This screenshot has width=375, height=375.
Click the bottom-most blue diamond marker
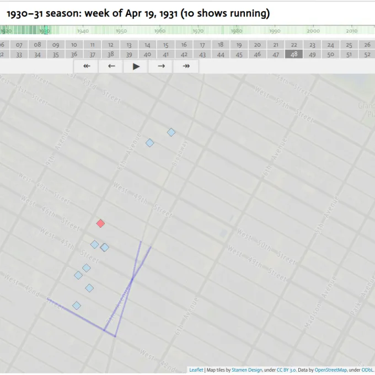click(77, 306)
